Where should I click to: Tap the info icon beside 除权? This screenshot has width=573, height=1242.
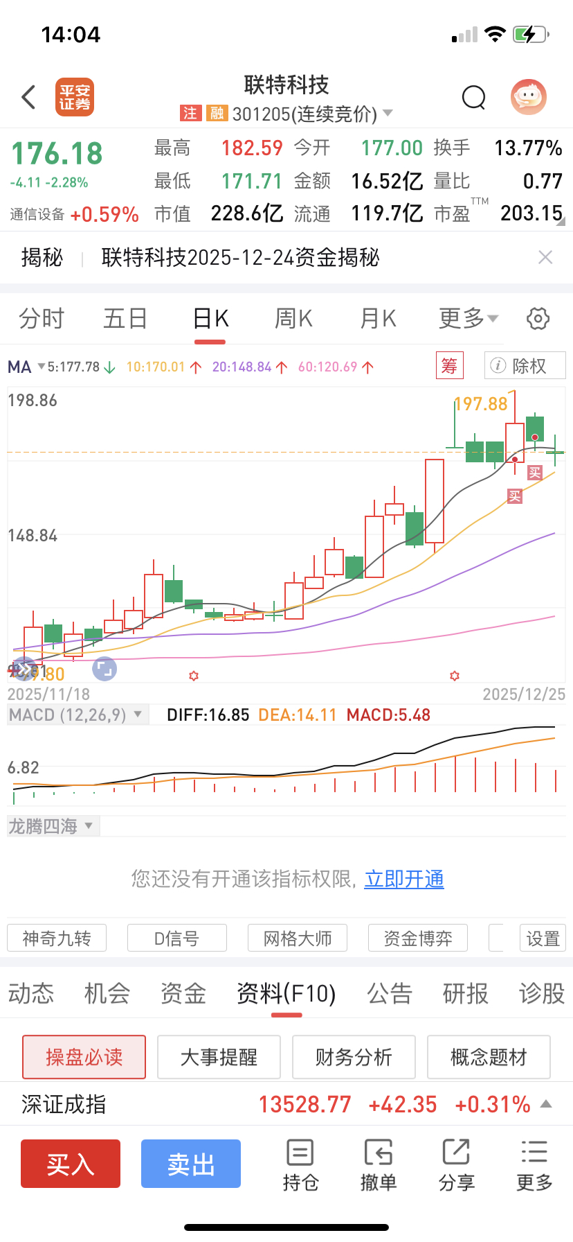pyautogui.click(x=498, y=365)
